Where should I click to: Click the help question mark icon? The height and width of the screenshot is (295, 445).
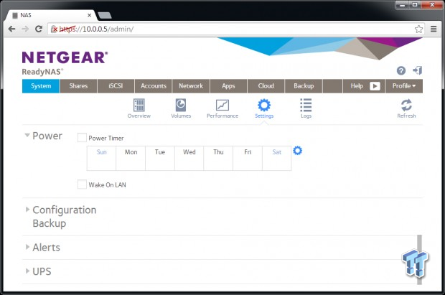401,70
